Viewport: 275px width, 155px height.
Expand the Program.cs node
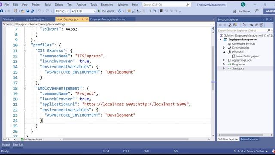click(224, 64)
